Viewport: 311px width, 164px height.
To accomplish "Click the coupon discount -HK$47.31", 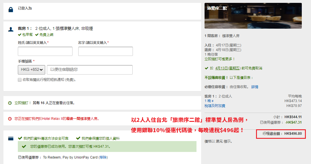I will pos(293,122).
